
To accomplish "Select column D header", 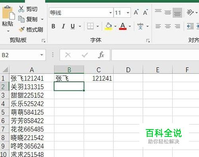I will point(128,70).
